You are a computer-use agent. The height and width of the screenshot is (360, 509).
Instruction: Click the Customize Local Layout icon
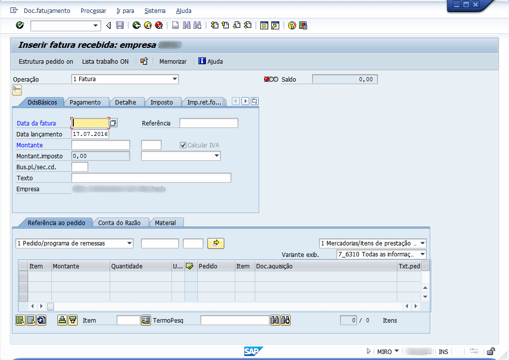[303, 25]
